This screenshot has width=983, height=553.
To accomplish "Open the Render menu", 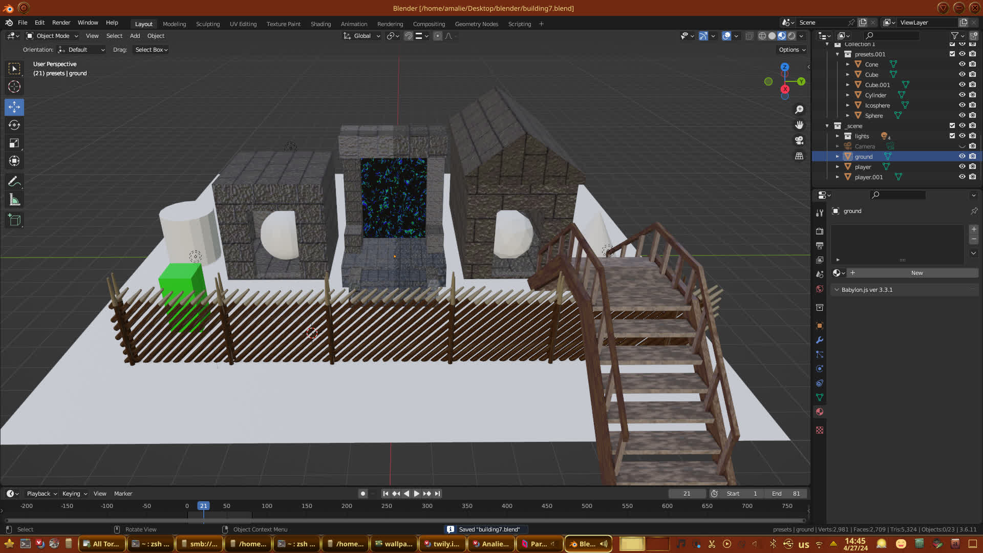I will click(x=61, y=23).
